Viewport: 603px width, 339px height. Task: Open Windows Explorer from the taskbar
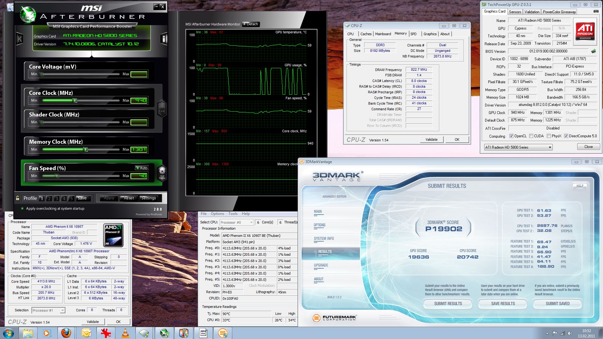pyautogui.click(x=28, y=333)
